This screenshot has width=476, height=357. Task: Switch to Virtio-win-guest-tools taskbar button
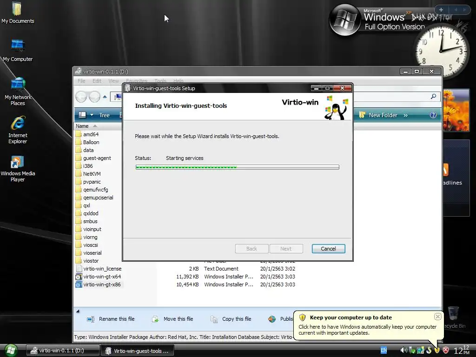coord(137,350)
